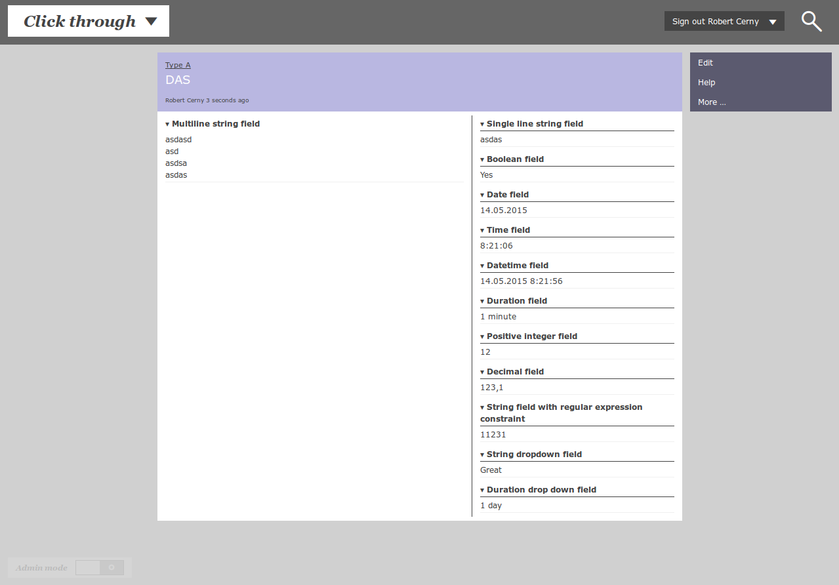Image resolution: width=839 pixels, height=585 pixels.
Task: Select Edit in the side menu
Action: (x=705, y=63)
